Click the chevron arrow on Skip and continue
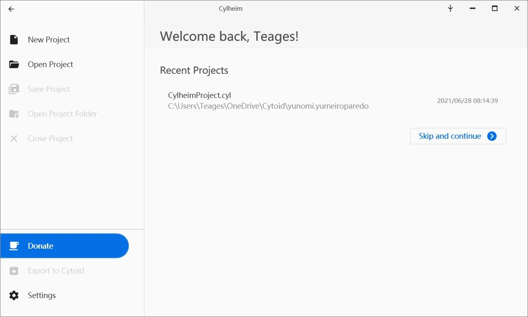This screenshot has height=317, width=528. click(x=492, y=136)
